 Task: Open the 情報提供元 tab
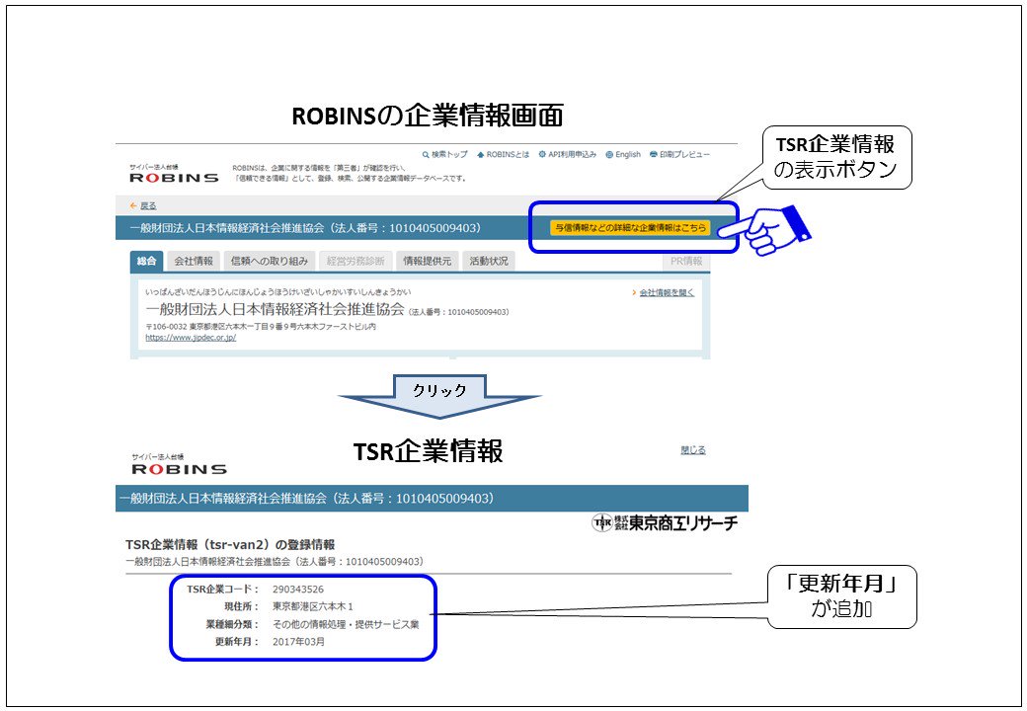point(427,261)
